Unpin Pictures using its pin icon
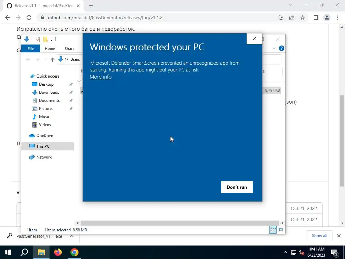Image resolution: width=345 pixels, height=259 pixels. click(x=71, y=109)
